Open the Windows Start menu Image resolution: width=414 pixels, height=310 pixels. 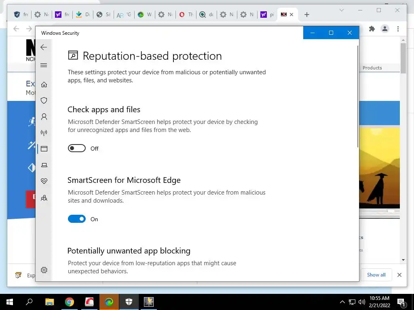[10, 302]
